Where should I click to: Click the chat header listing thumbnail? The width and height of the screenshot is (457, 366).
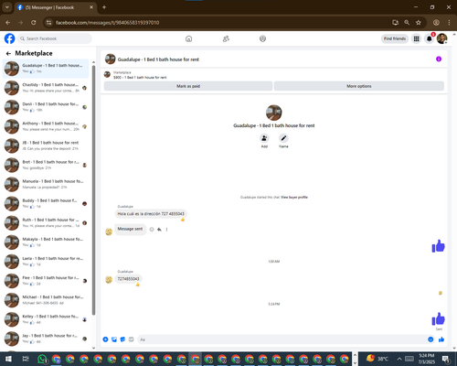click(111, 59)
